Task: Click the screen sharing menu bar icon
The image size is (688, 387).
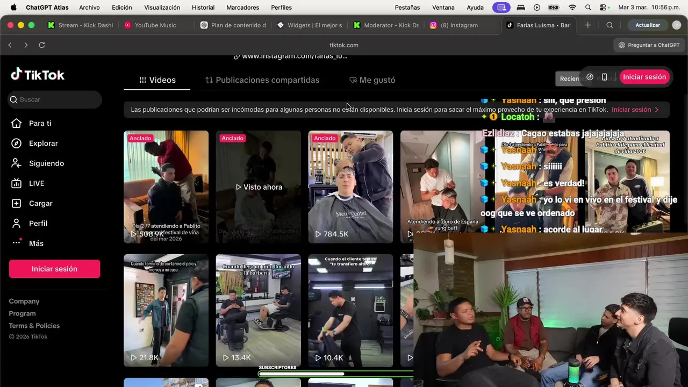Action: click(x=501, y=8)
